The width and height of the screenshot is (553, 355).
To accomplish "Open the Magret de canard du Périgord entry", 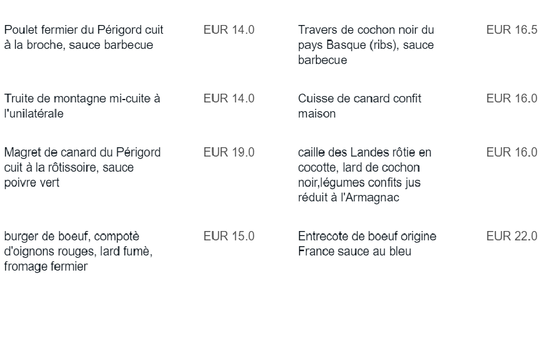I will point(82,168).
